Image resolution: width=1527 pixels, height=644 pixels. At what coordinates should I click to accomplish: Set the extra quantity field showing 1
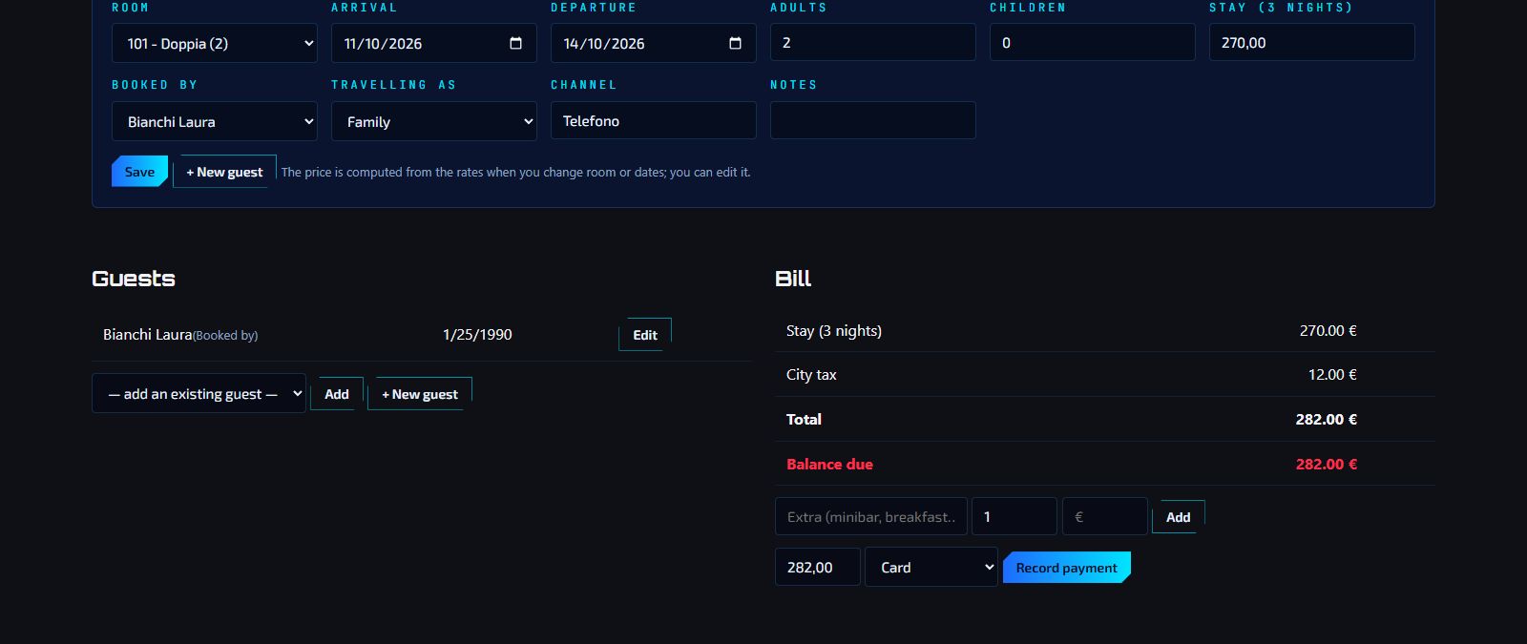[x=1015, y=516]
